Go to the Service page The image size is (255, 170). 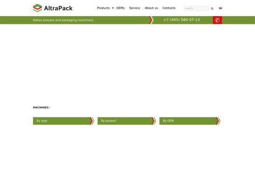134,8
